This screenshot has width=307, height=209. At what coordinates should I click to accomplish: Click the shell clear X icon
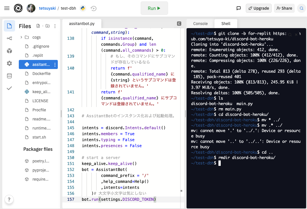[x=296, y=35]
